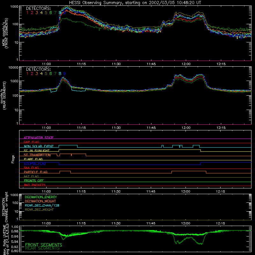The height and width of the screenshot is (255, 255).
Task: Click the SC_TRANSMITTER flag label
Action: (37, 155)
